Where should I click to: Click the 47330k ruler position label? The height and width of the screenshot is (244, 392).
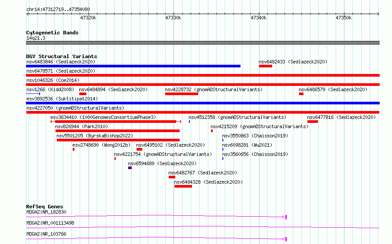click(173, 18)
